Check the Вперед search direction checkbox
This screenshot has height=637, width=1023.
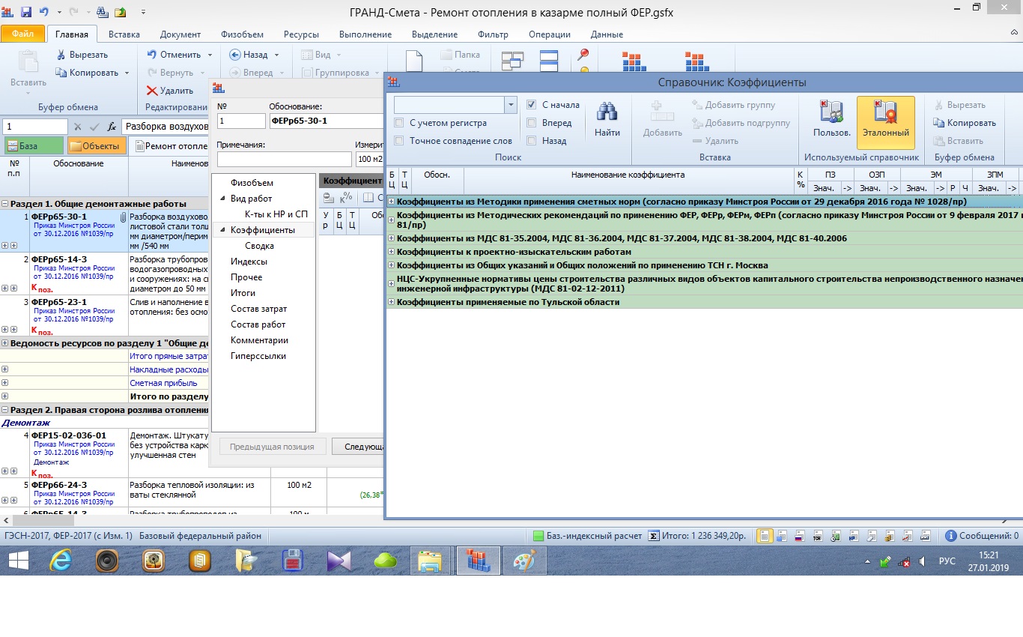pos(532,123)
